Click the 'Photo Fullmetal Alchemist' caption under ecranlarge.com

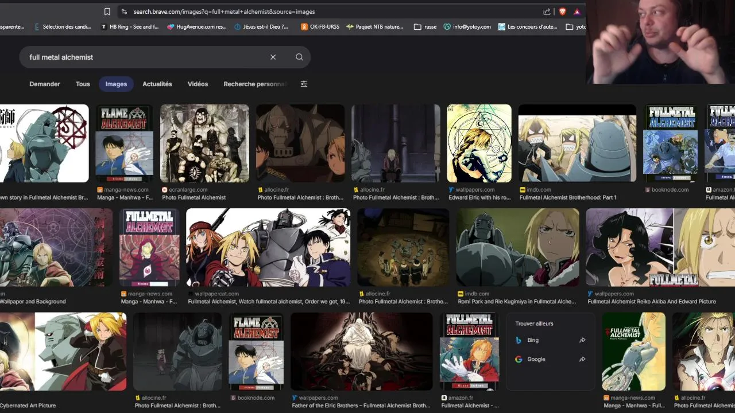194,198
